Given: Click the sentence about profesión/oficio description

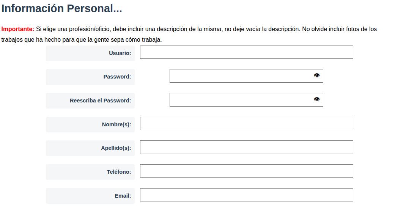Looking at the screenshot, I should (x=168, y=29).
